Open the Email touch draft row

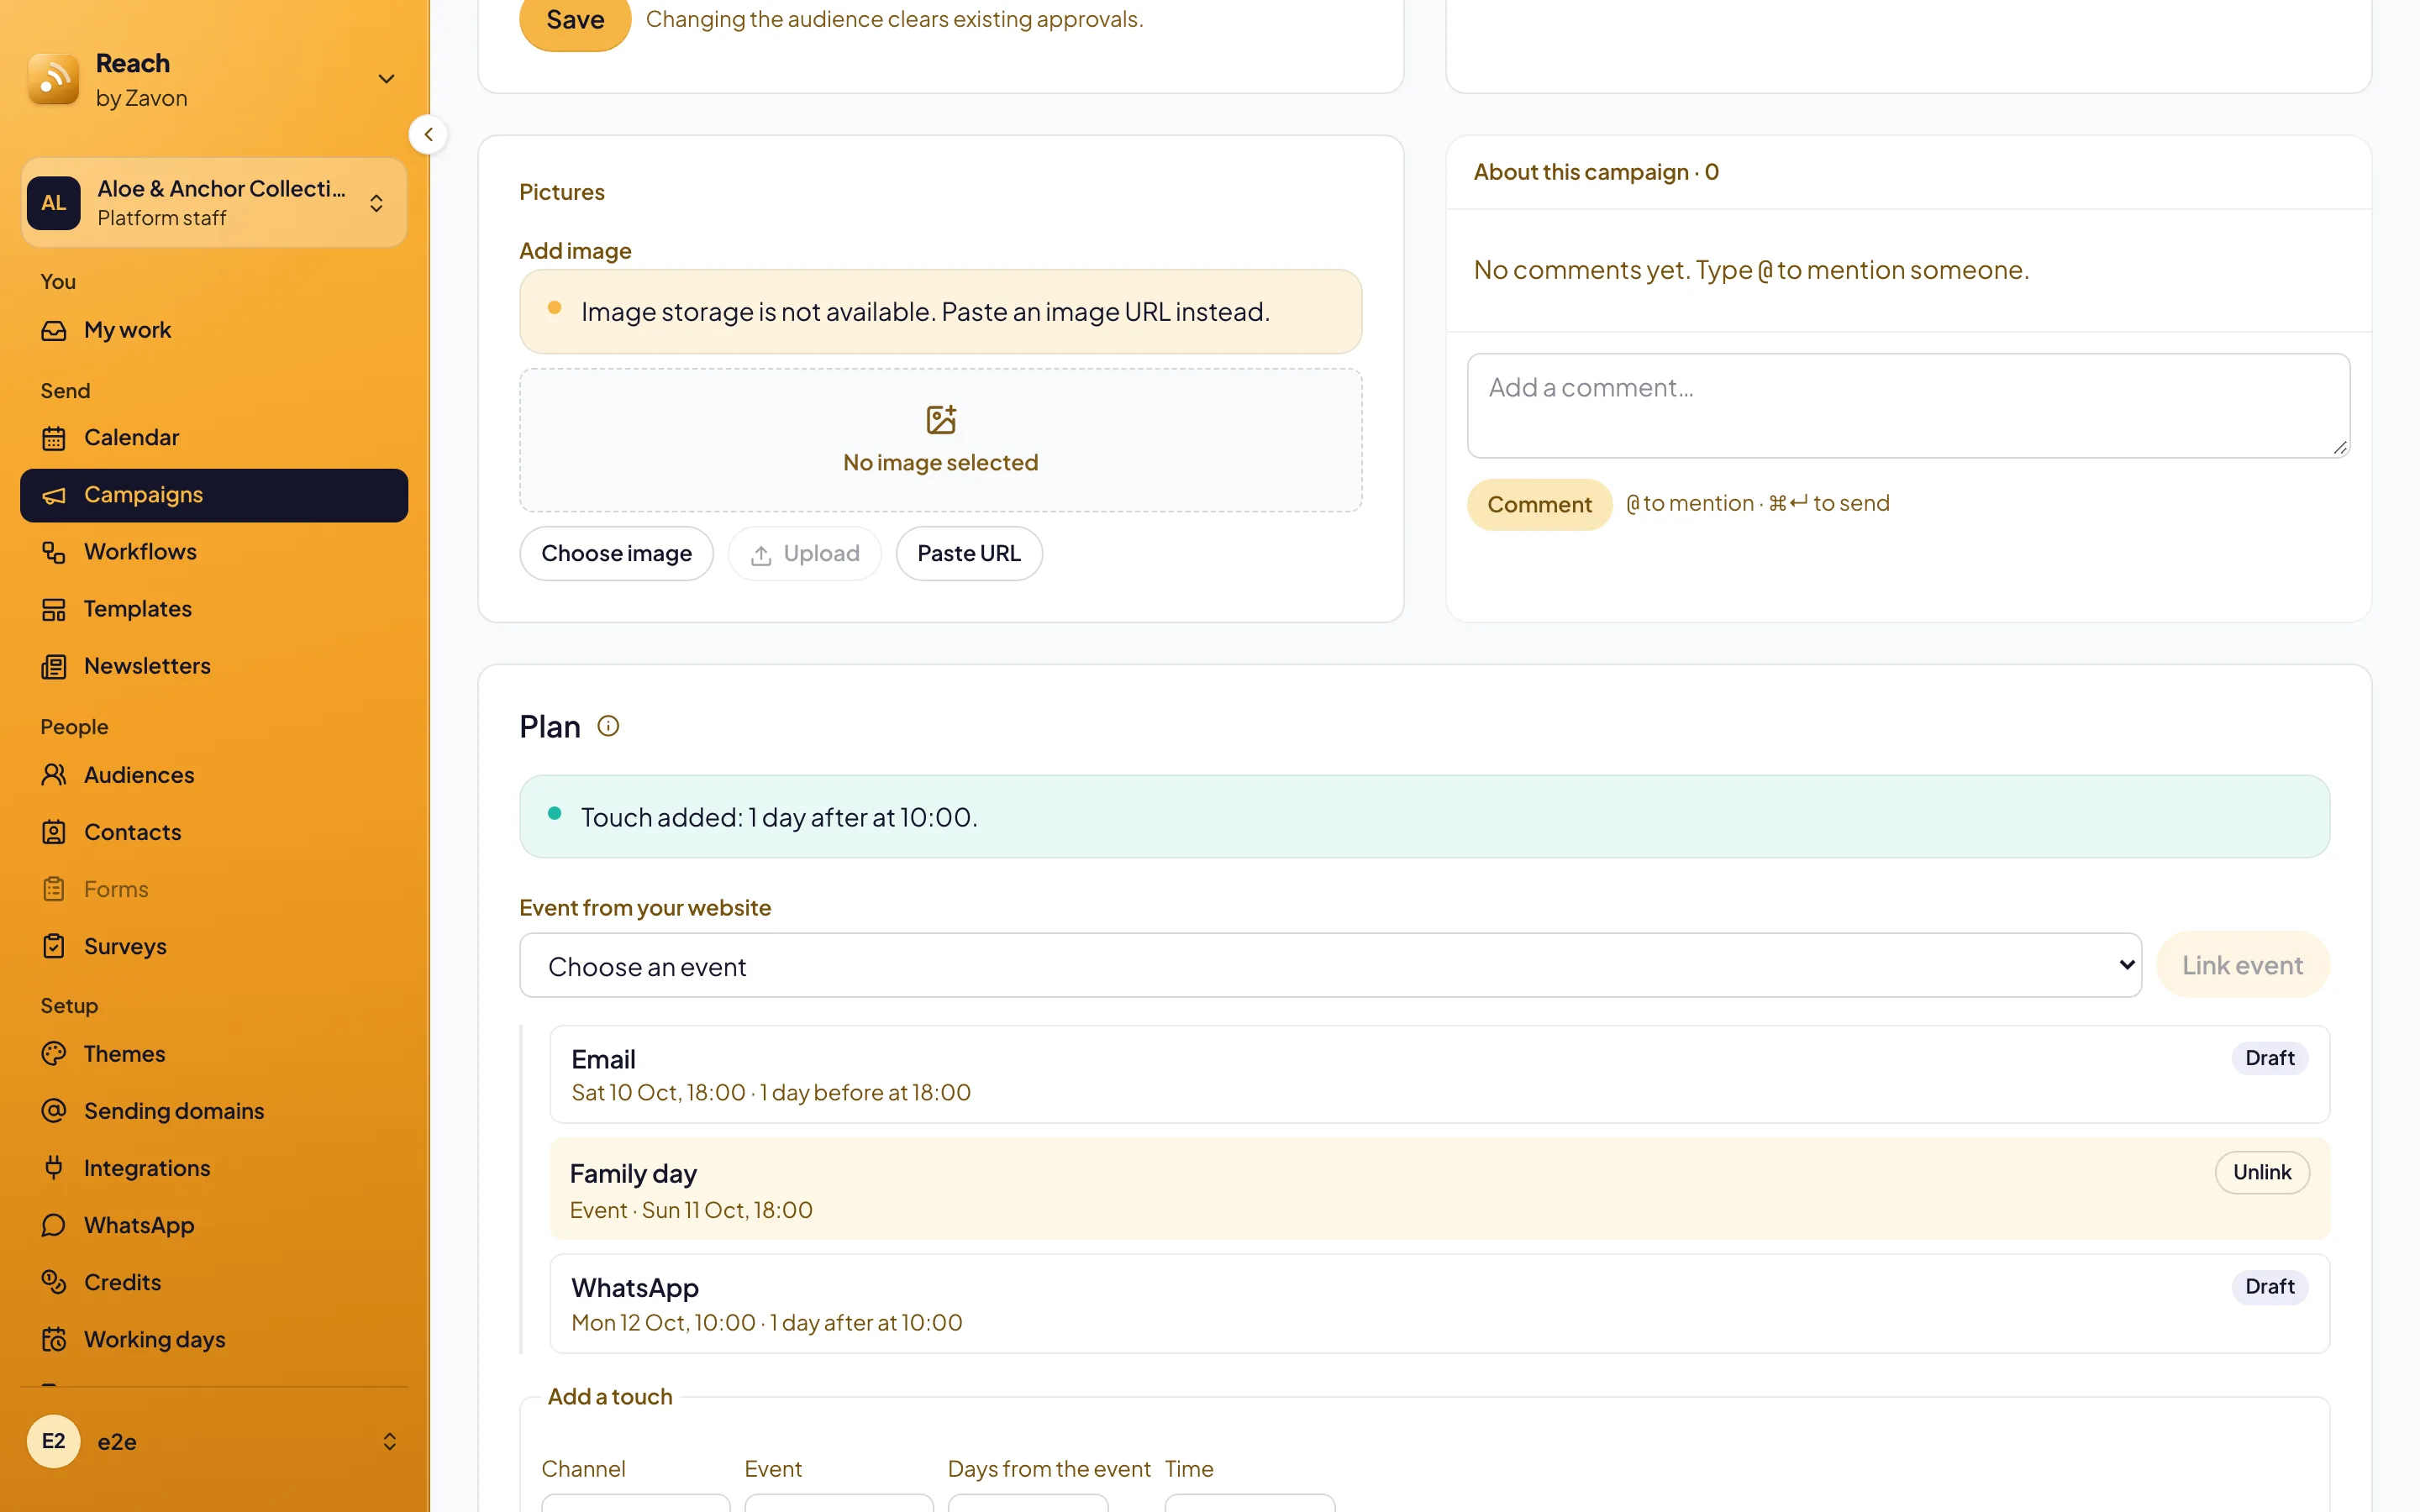1439,1074
